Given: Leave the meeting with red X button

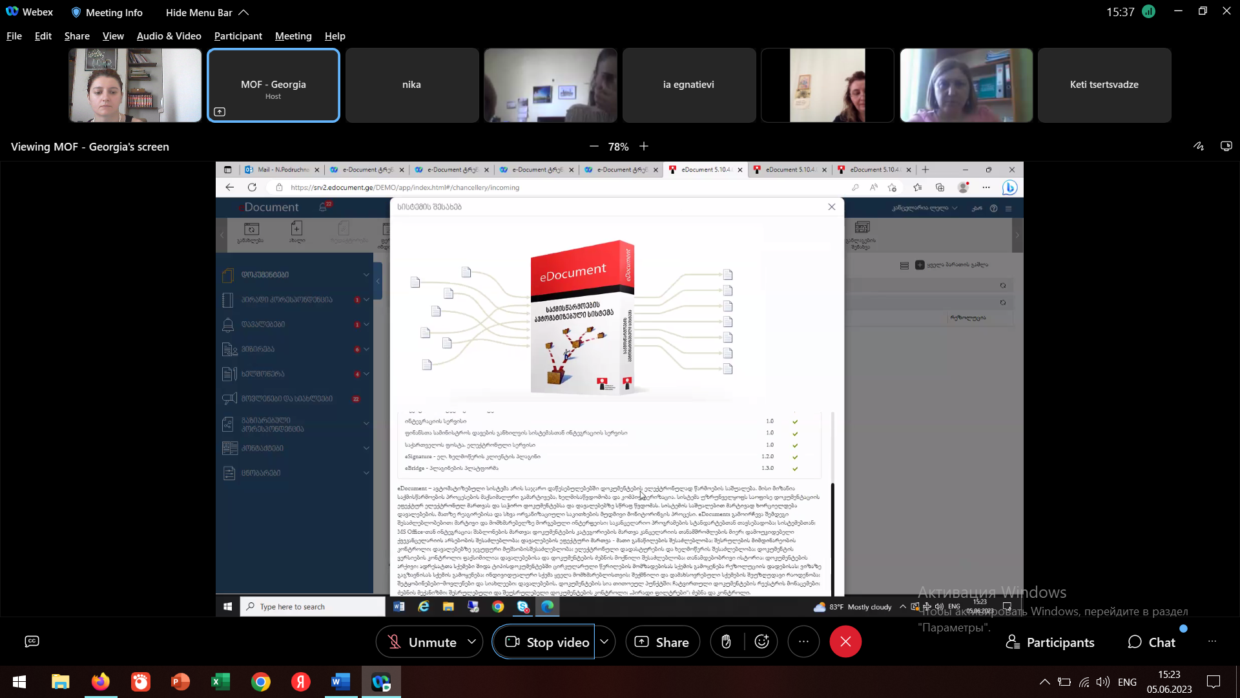Looking at the screenshot, I should (845, 642).
